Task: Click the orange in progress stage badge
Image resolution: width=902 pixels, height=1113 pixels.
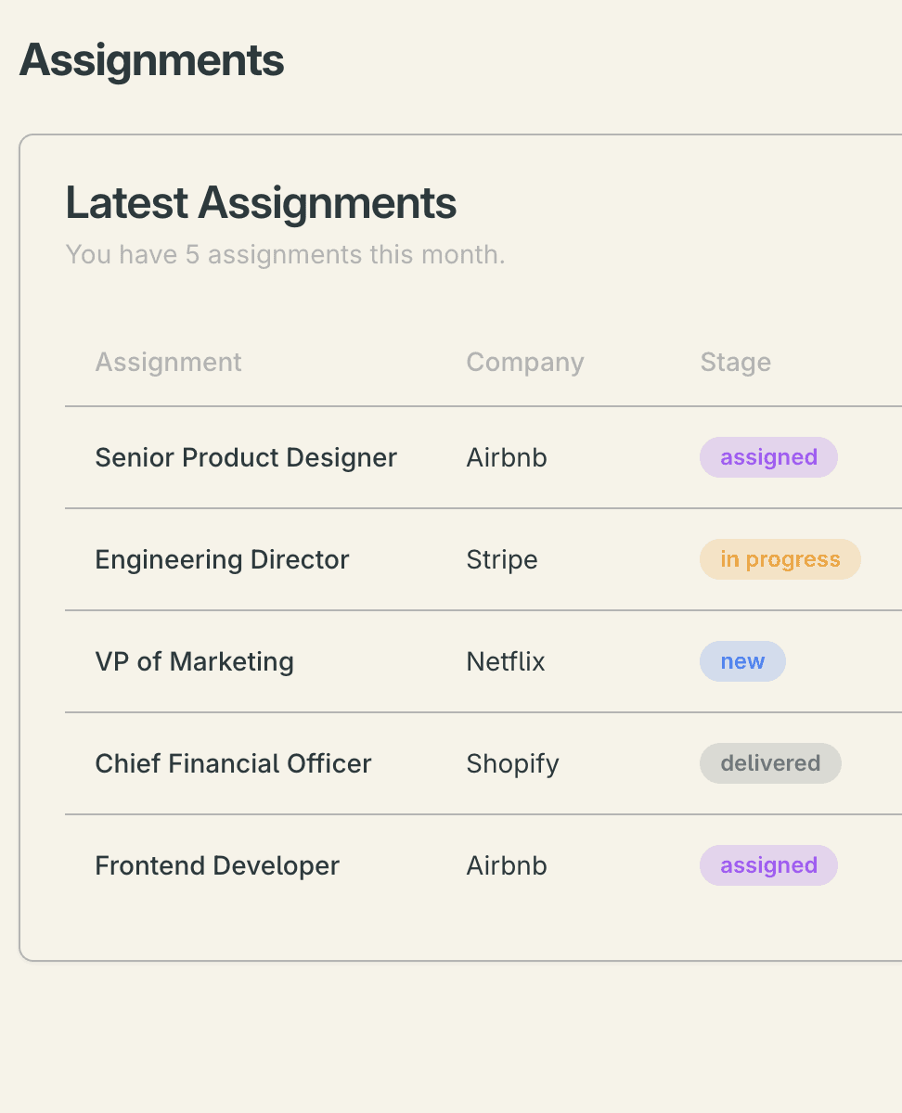Action: (x=780, y=559)
